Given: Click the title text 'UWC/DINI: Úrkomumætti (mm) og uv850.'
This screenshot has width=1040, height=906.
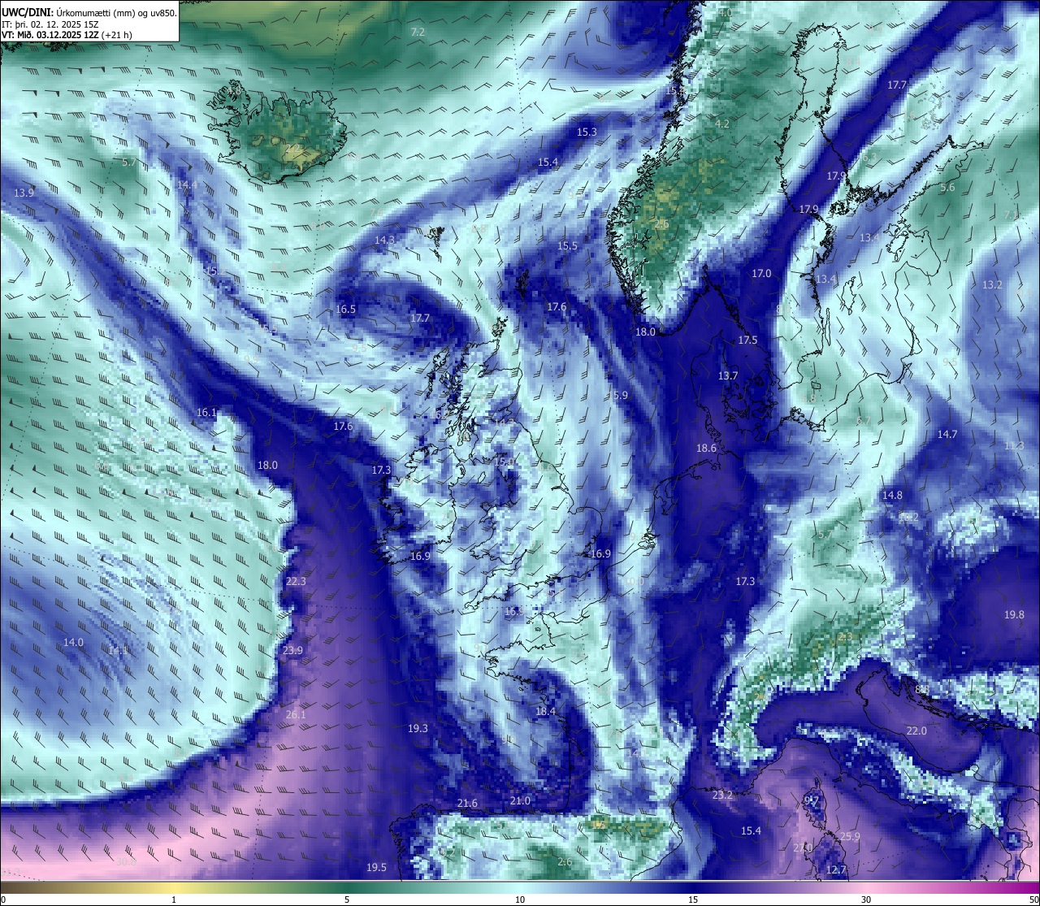Looking at the screenshot, I should pyautogui.click(x=89, y=12).
